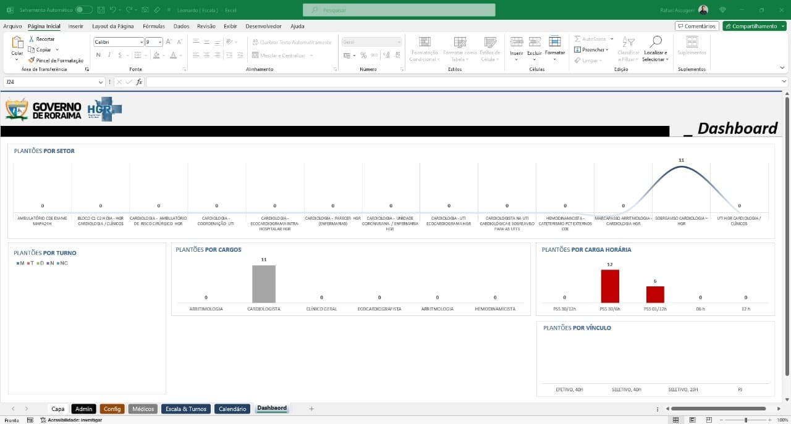
Task: Open the Arquivo menu
Action: 12,27
